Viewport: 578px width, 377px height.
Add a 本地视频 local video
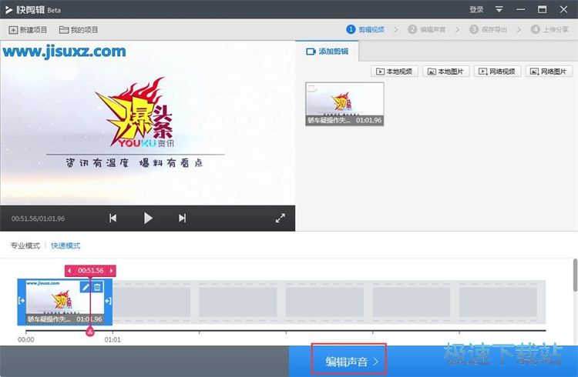[x=394, y=72]
